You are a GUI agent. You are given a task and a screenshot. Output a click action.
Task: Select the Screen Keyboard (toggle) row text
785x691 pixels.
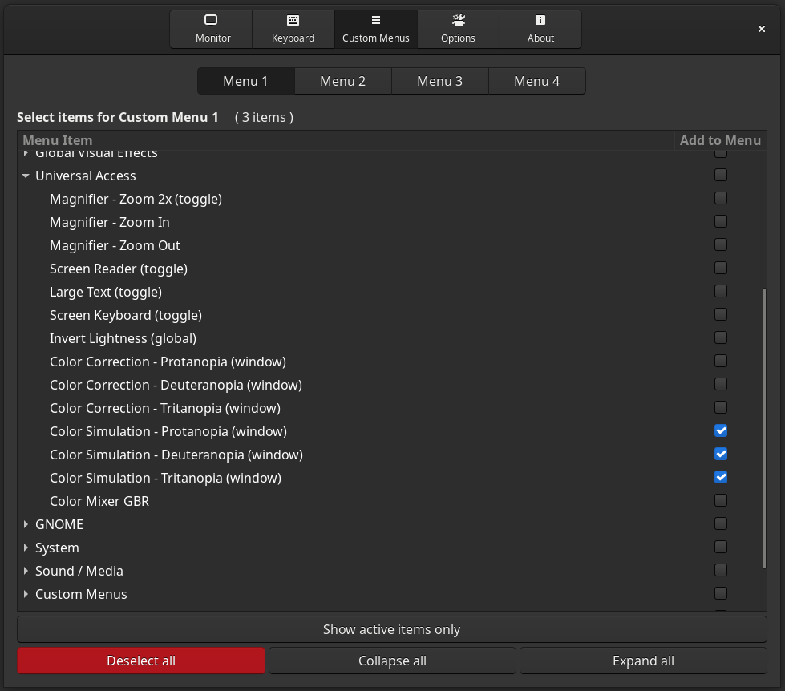click(126, 315)
